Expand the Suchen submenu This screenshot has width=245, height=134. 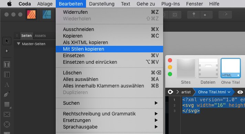tap(109, 103)
